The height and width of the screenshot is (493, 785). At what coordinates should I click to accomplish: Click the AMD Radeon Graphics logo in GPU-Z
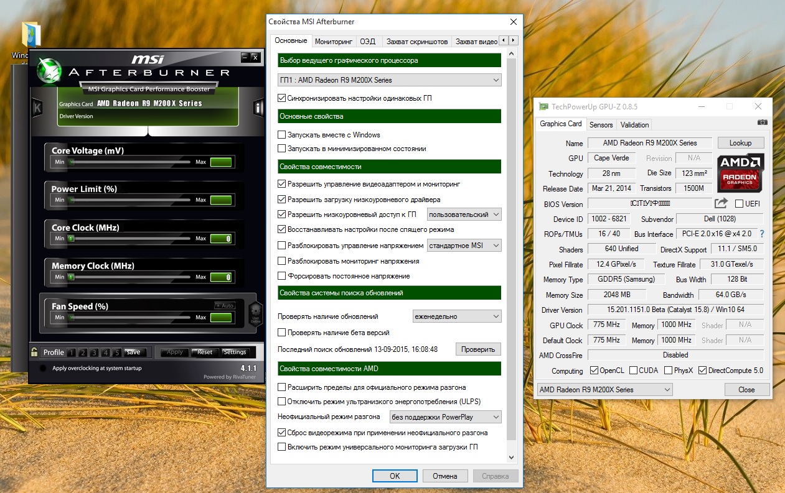[x=740, y=173]
